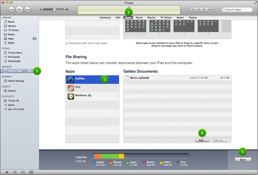
Task: Open iTunes DJ playlist
Action: pyautogui.click(x=13, y=100)
